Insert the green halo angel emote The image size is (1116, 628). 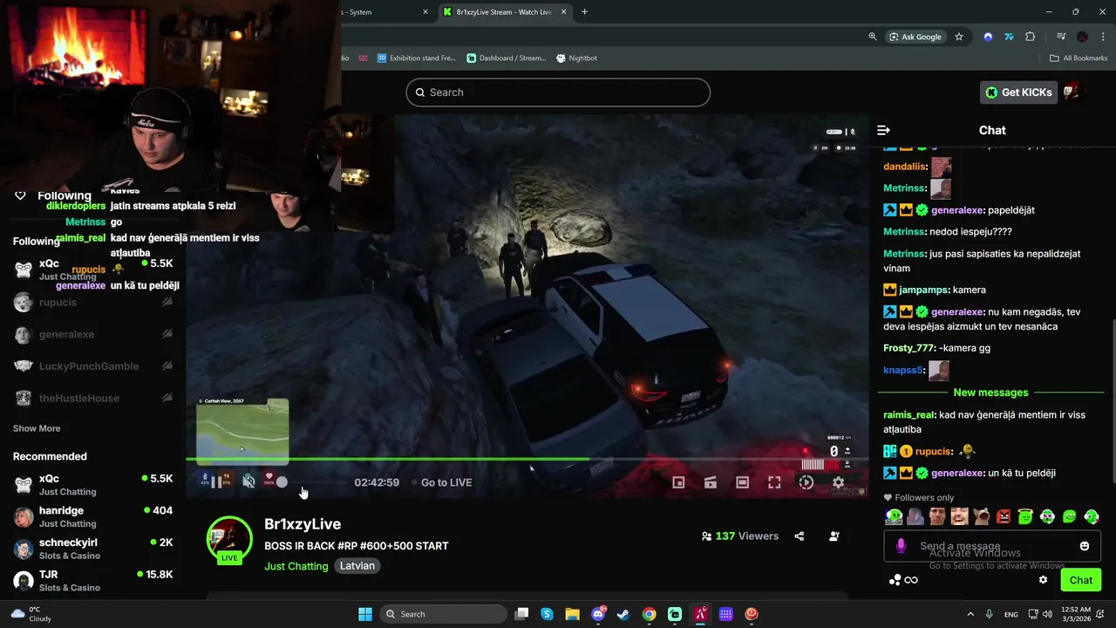pyautogui.click(x=1025, y=516)
